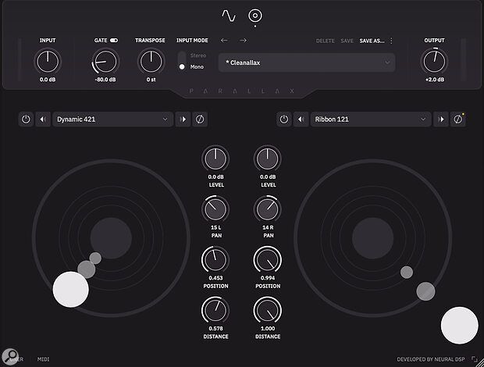The width and height of the screenshot is (484, 367).
Task: Open the sine-wave amp section icon
Action: 229,16
